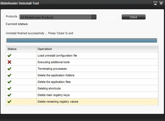The height and width of the screenshot is (121, 165).
Task: Open the Products dropdown arrow
Action: (x=94, y=17)
